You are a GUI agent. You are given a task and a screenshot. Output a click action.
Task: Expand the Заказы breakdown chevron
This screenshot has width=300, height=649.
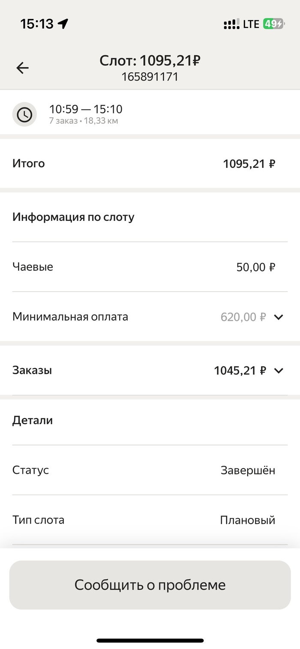coord(279,370)
